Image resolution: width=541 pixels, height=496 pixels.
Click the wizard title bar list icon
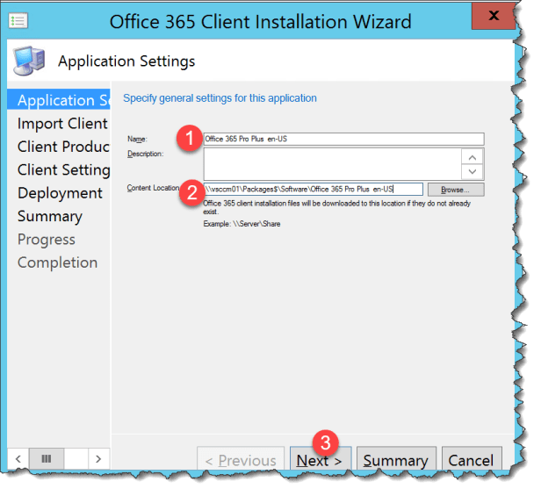coord(18,21)
